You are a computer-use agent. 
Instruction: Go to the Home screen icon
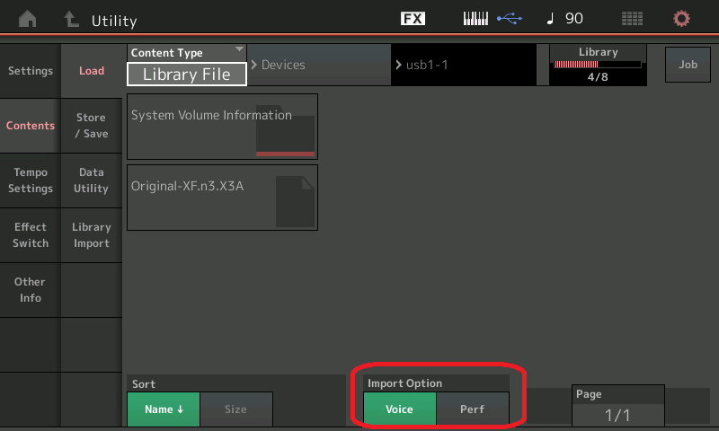click(x=28, y=19)
